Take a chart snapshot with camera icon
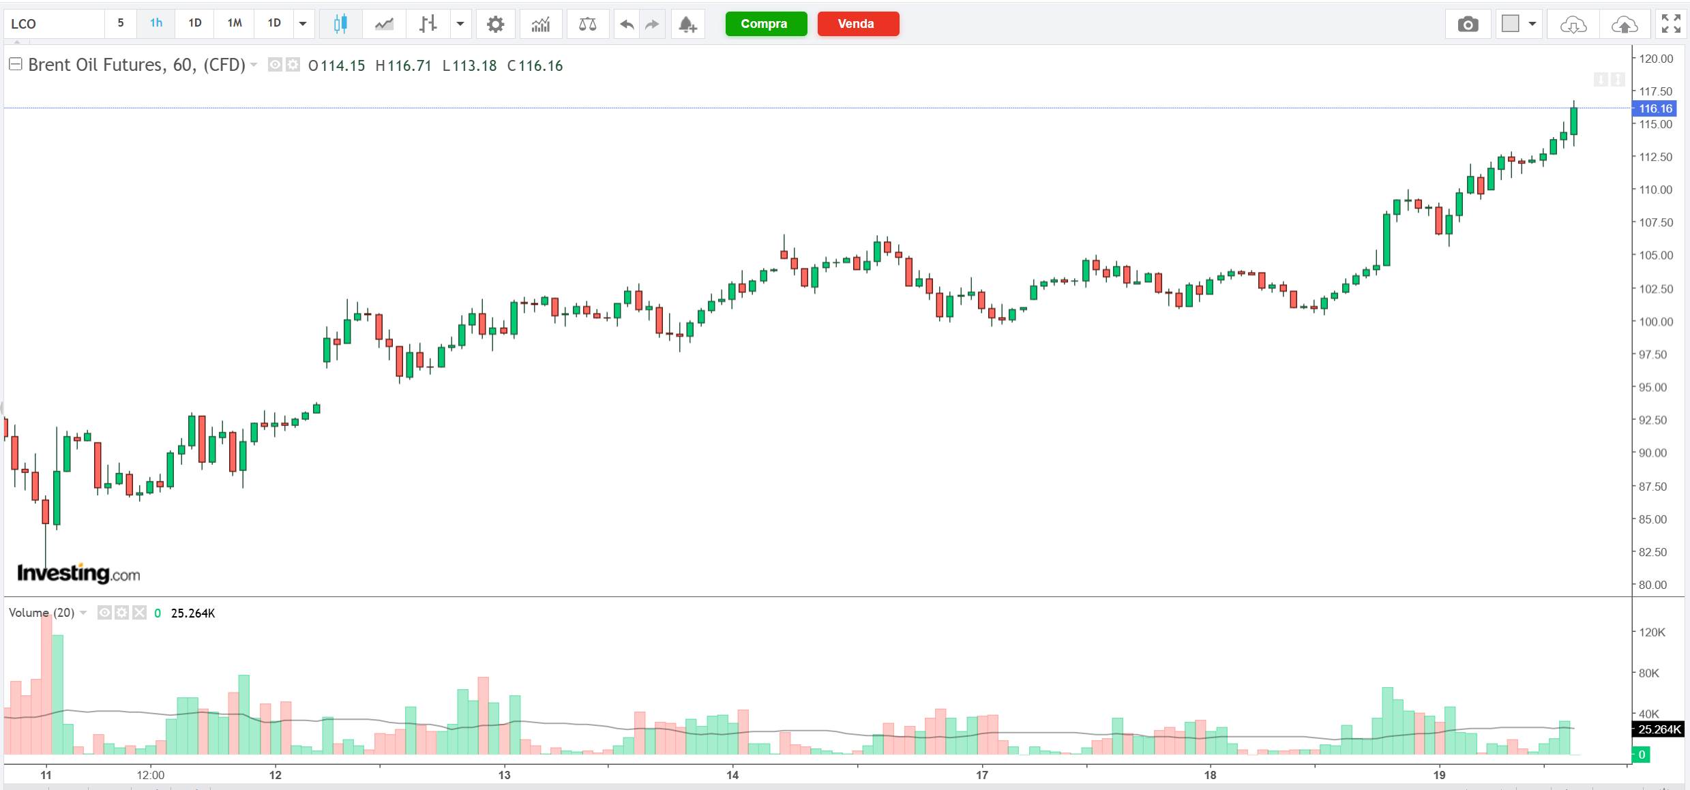Image resolution: width=1690 pixels, height=790 pixels. tap(1468, 24)
